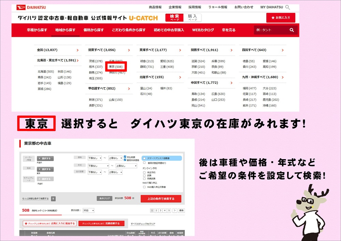Click the Daihatsu logo in the header
The width and height of the screenshot is (341, 241).
[x=32, y=7]
